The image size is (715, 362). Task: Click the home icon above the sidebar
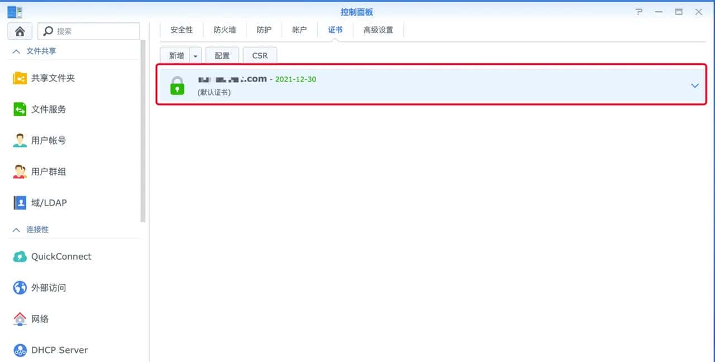pyautogui.click(x=20, y=31)
